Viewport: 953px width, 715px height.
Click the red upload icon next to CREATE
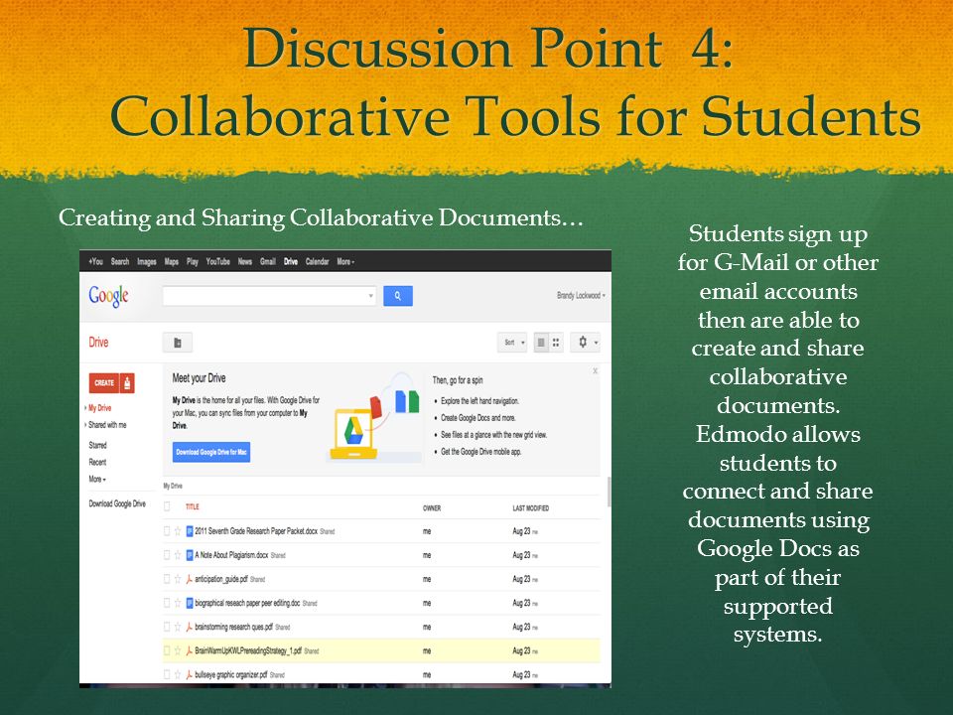click(128, 383)
